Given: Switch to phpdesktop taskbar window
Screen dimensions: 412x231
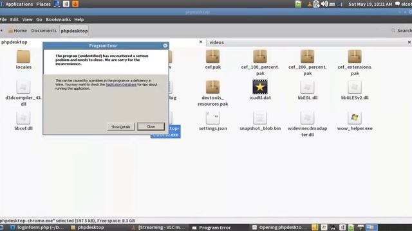Looking at the screenshot, I should point(88,227).
